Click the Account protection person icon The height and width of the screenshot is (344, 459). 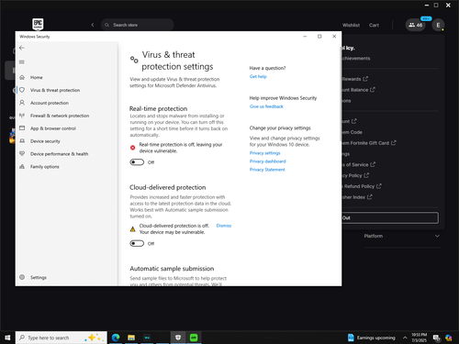(22, 103)
